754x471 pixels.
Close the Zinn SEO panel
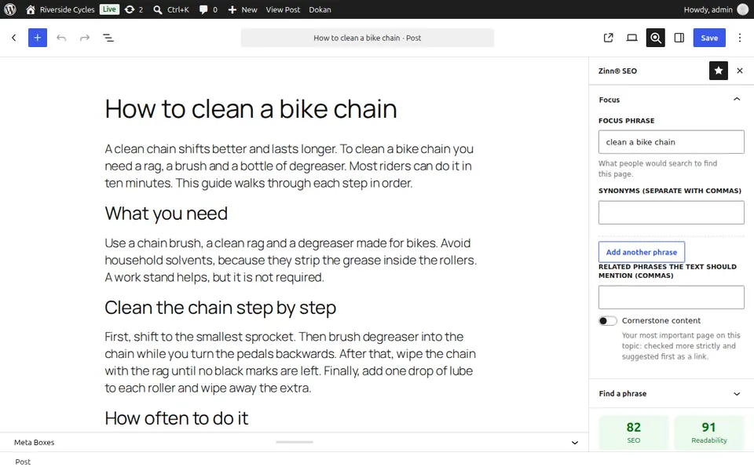coord(740,71)
